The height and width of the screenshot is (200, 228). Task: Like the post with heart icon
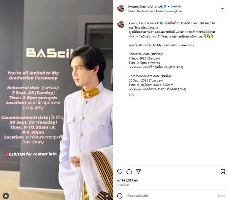click(120, 172)
